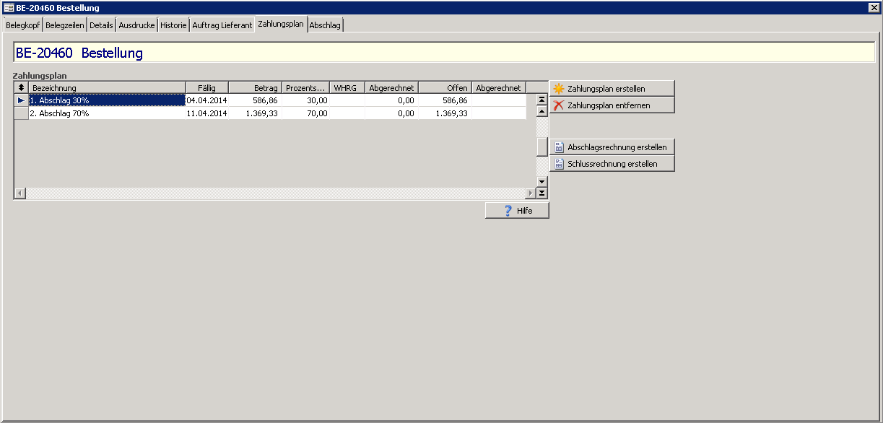Click the Fällig column header
This screenshot has width=883, height=423.
207,87
